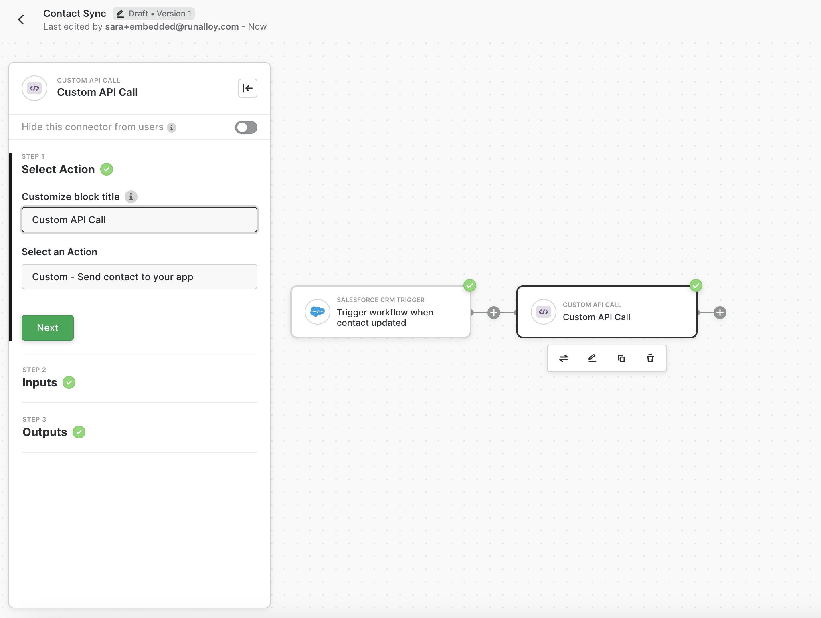This screenshot has height=618, width=821.
Task: Open Step 1 Select Action heading
Action: click(58, 169)
